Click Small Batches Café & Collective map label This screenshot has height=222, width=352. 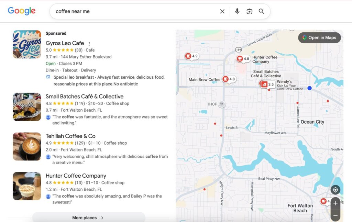point(266,74)
